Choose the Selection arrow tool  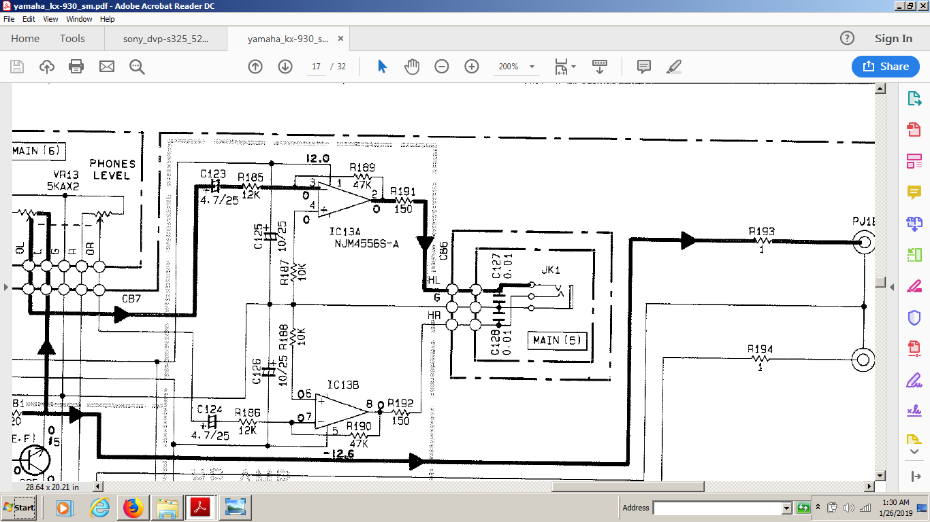coord(382,67)
